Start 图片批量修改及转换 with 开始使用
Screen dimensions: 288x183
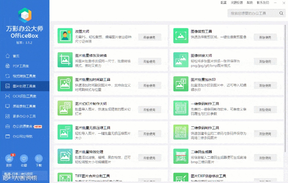(149, 62)
